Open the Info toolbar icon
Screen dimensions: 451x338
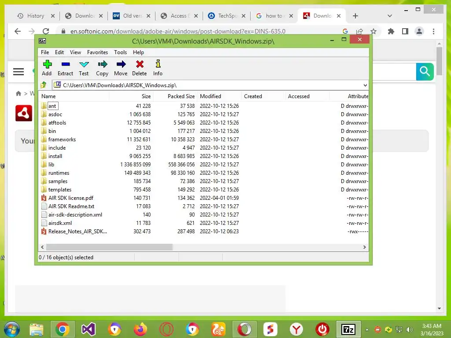(x=158, y=68)
